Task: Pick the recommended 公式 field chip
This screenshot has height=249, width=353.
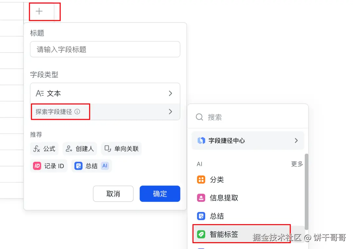Action: click(x=44, y=149)
